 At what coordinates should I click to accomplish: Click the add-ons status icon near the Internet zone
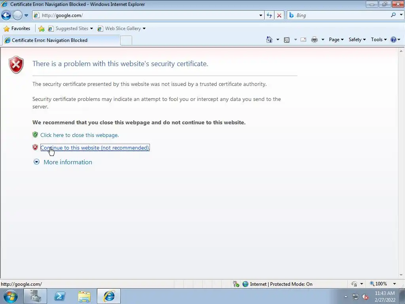click(x=236, y=284)
